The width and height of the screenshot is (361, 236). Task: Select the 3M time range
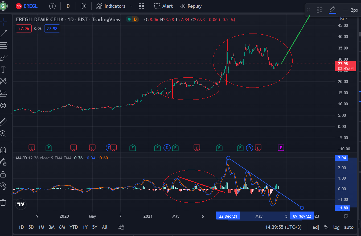52,227
